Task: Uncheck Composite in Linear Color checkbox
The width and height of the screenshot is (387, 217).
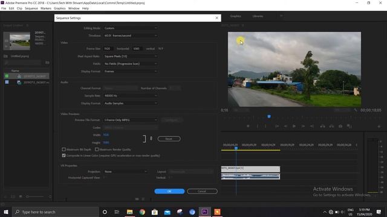Action: (x=64, y=156)
